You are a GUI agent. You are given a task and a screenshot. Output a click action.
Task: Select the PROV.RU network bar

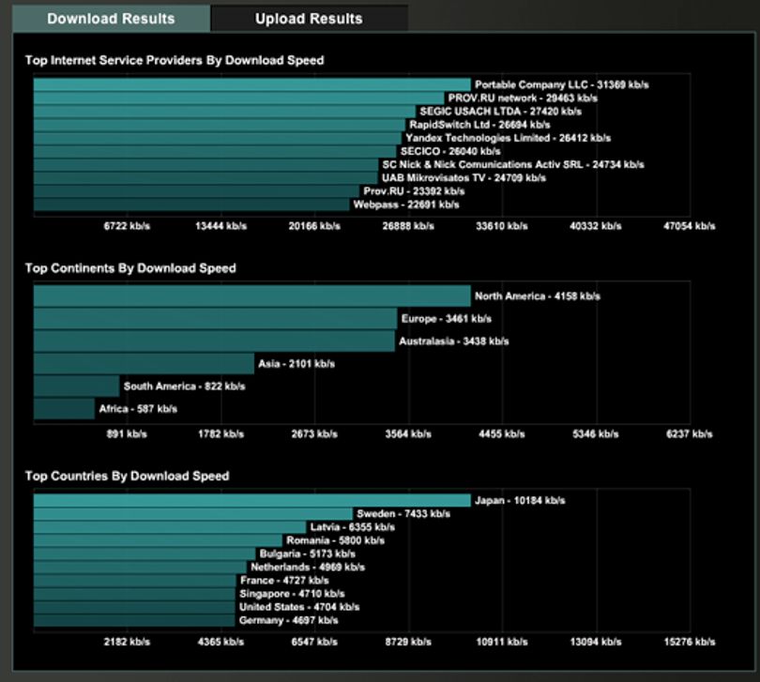click(239, 98)
